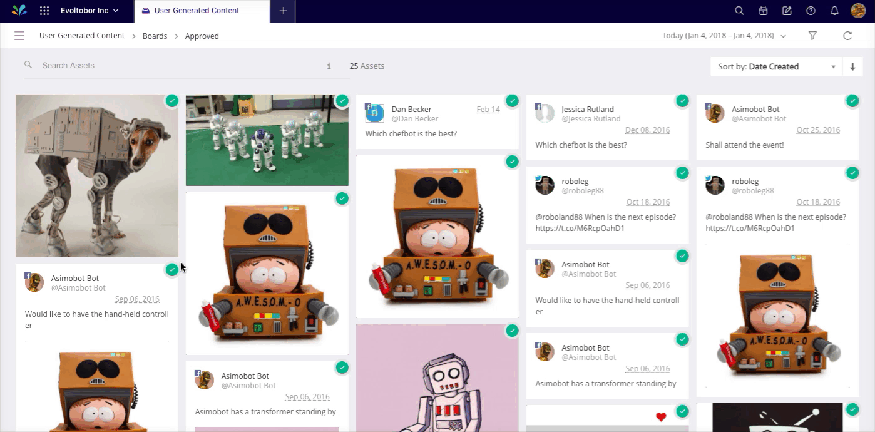Toggle checkmark on AT-AT dog image

(171, 101)
